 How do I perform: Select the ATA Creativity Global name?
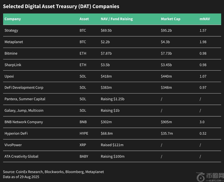coord(21,156)
